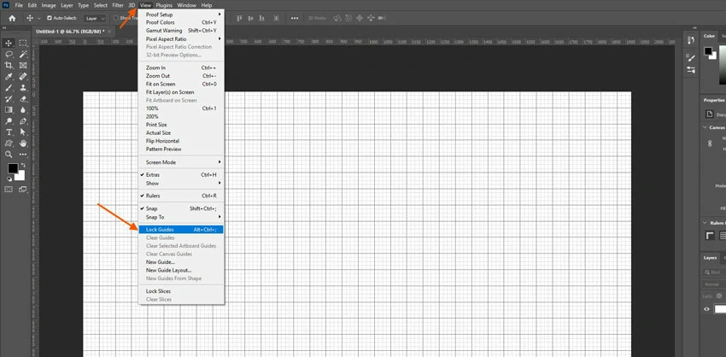The image size is (726, 357).
Task: Click the foreground color swatch
Action: [x=13, y=169]
